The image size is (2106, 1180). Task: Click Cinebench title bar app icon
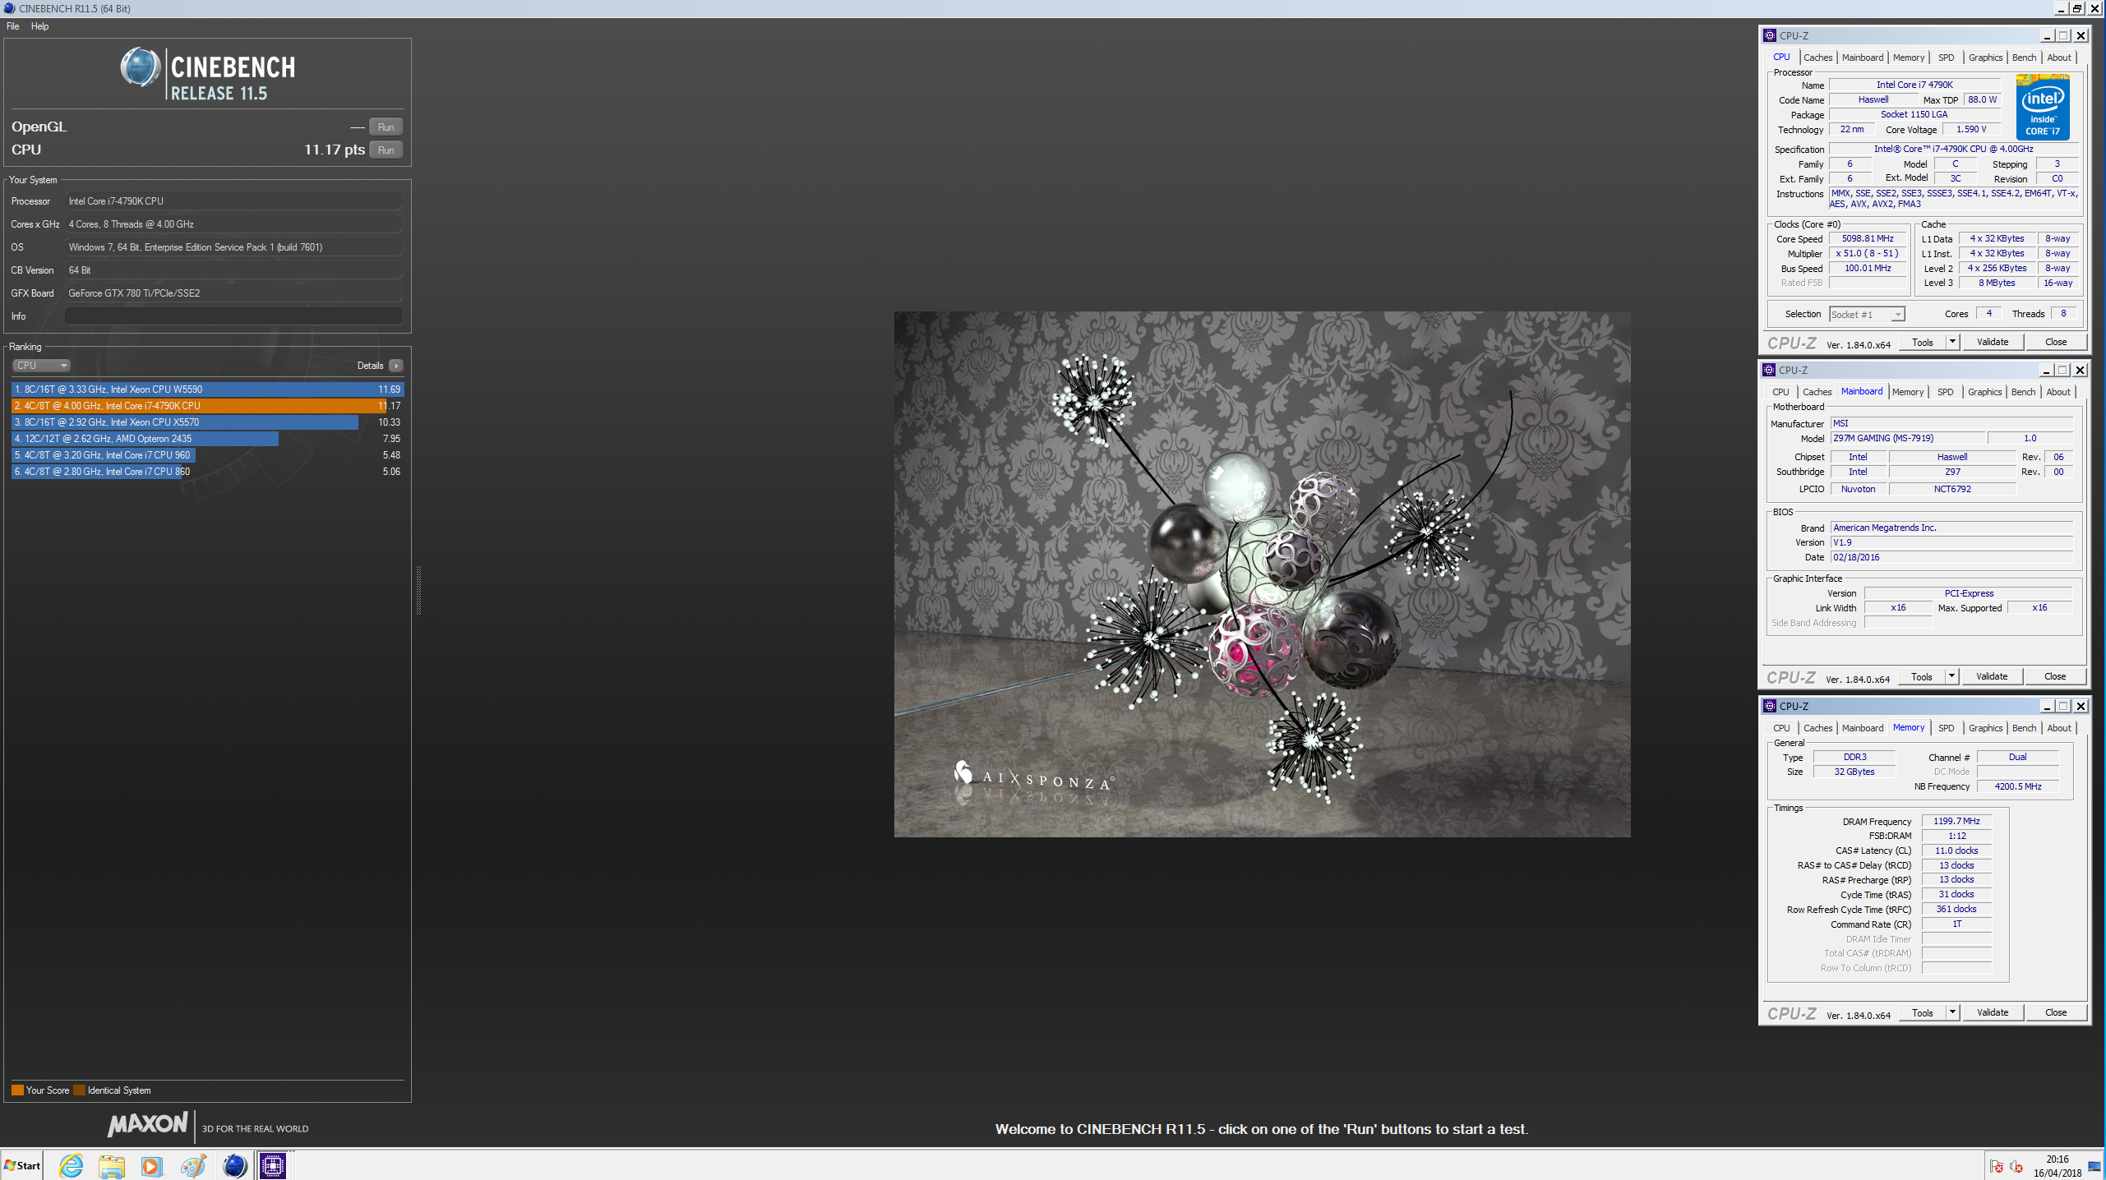(9, 8)
